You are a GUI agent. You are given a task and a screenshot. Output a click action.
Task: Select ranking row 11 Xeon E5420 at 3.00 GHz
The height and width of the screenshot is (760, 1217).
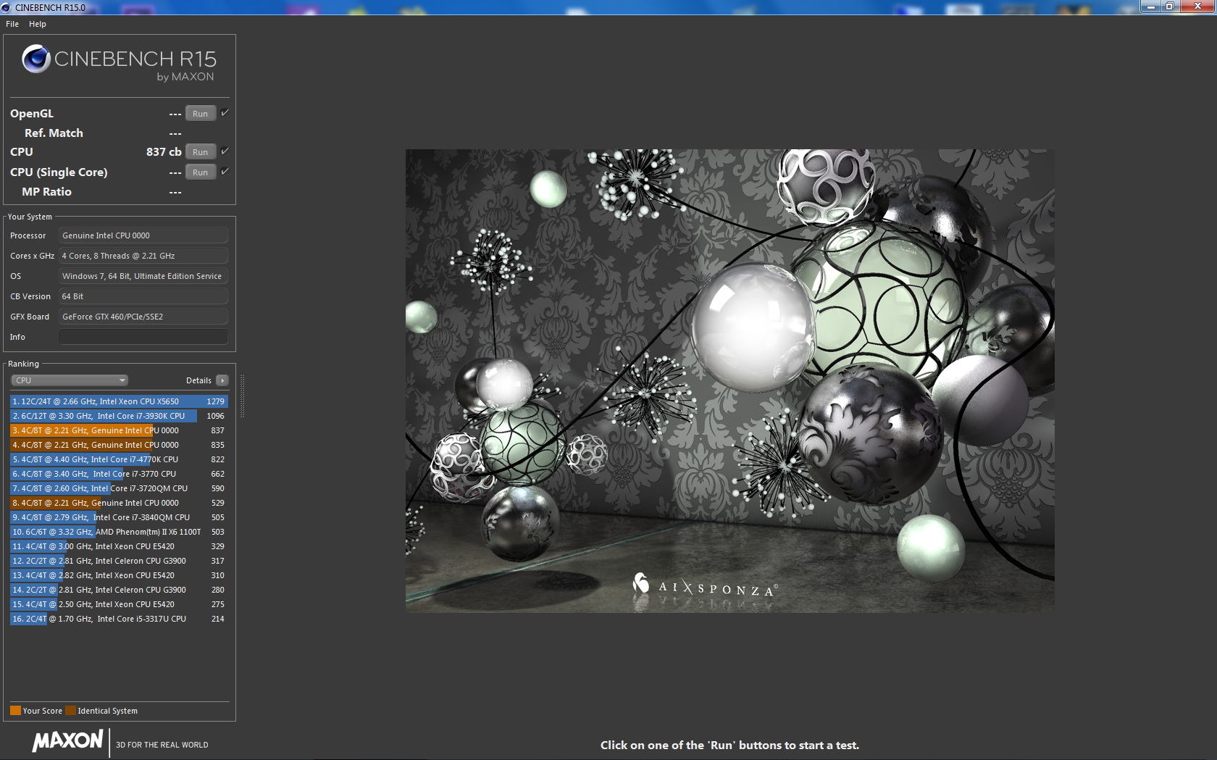coord(119,546)
